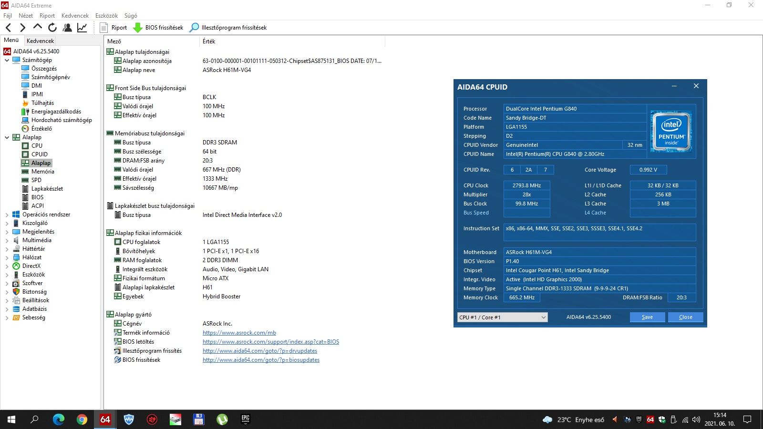The height and width of the screenshot is (429, 763).
Task: Switch to the Kedvencek tab in sidebar
Action: tap(41, 41)
